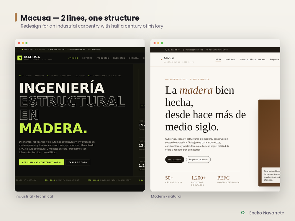Click ISO 14001 ENVIRONMENTAL MANAGEMENT ticker item
295x221 pixels.
109,180
